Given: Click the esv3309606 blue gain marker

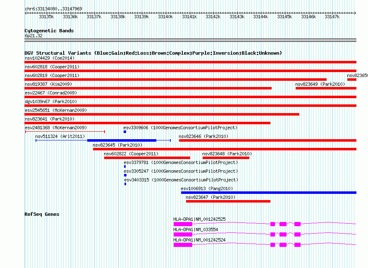Looking at the screenshot, I should 125,132.
